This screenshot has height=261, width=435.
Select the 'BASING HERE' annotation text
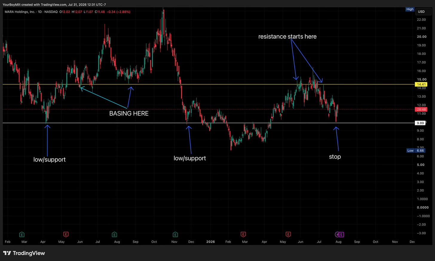click(129, 113)
